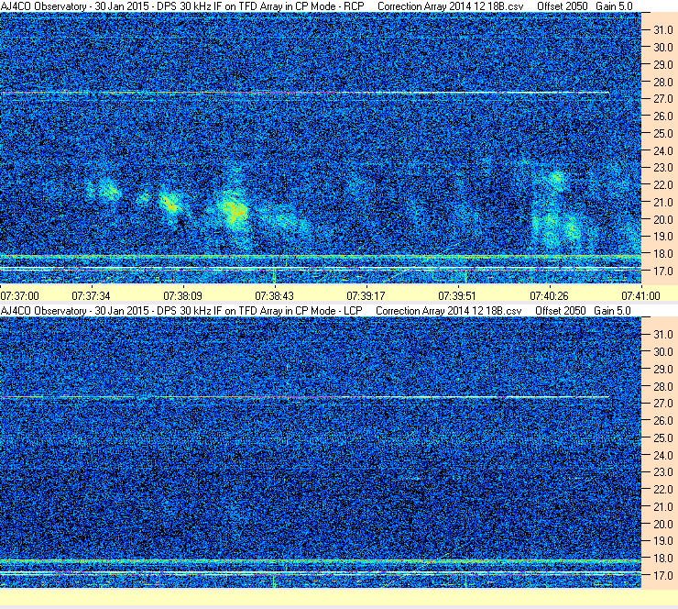Select the 28.0 frequency label in RCP panel
678x609 pixels.
click(662, 82)
